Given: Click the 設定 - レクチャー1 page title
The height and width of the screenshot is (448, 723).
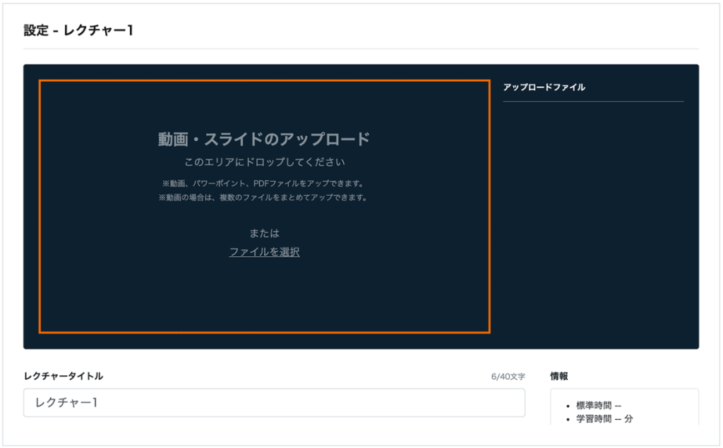Looking at the screenshot, I should tap(78, 30).
